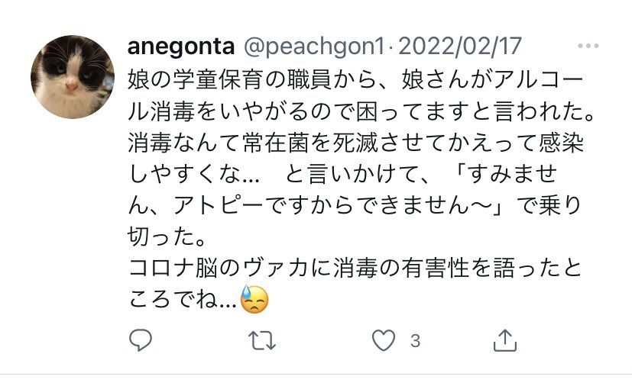Click the short line 切った。
This screenshot has width=632, height=386.
tap(167, 236)
